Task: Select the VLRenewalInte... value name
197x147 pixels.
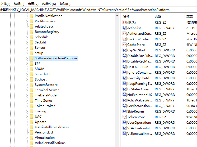Action: click(x=140, y=133)
